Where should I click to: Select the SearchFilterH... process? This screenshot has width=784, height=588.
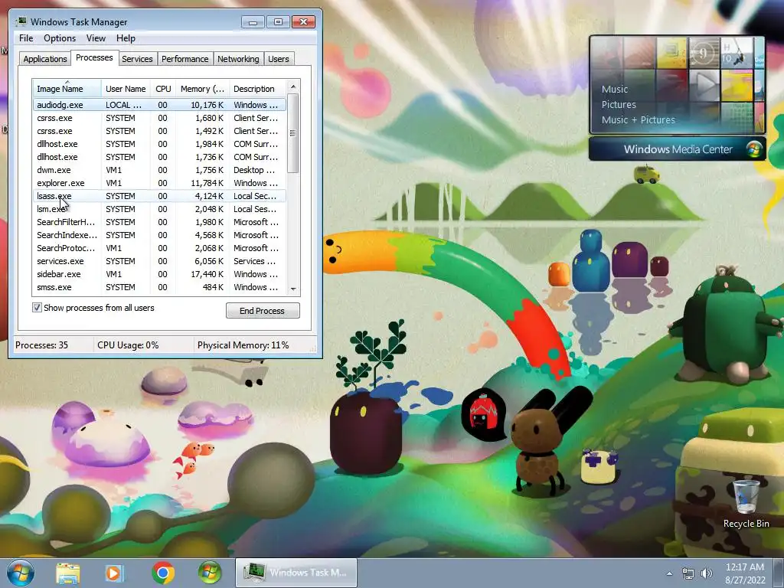[x=159, y=222]
